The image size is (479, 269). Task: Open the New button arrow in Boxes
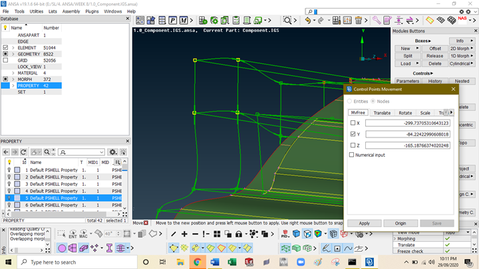click(417, 48)
